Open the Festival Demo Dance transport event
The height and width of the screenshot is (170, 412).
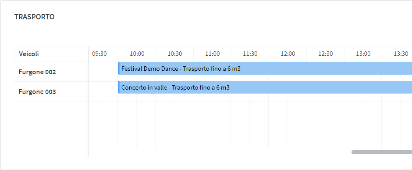pyautogui.click(x=265, y=69)
